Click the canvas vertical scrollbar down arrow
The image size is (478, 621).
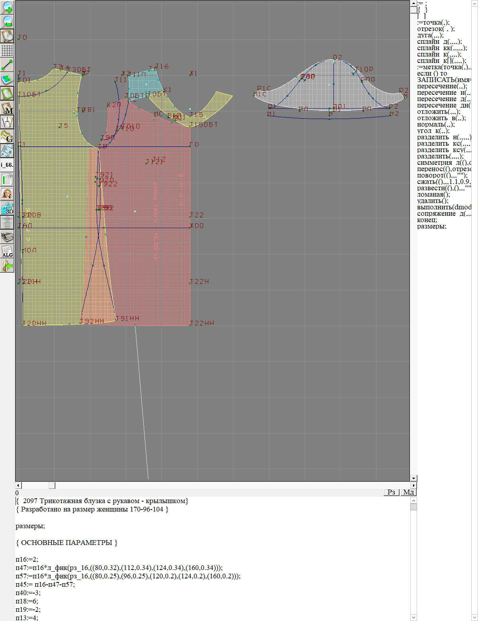[413, 478]
